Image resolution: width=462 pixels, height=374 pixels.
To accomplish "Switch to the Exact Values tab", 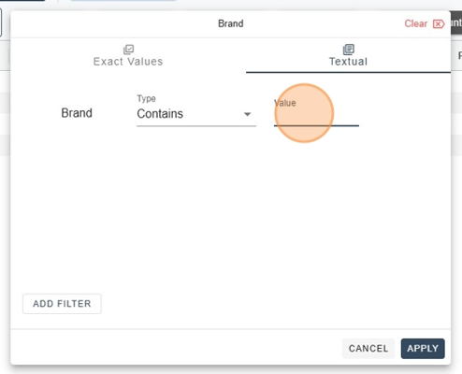I will tap(128, 56).
